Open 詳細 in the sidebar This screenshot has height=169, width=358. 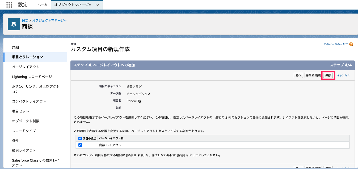tap(15, 47)
